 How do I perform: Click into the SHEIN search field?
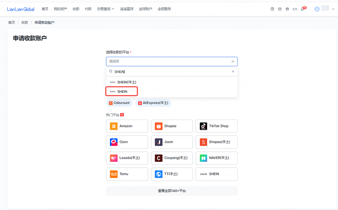click(172, 72)
